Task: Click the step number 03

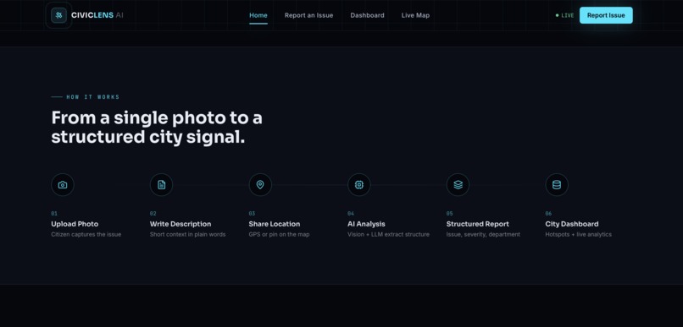Action: pyautogui.click(x=252, y=214)
